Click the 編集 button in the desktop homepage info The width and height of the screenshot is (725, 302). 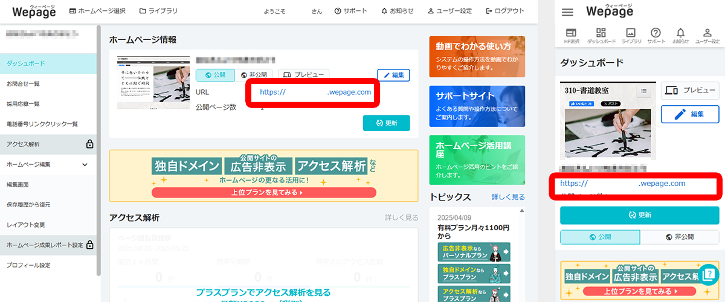[393, 75]
